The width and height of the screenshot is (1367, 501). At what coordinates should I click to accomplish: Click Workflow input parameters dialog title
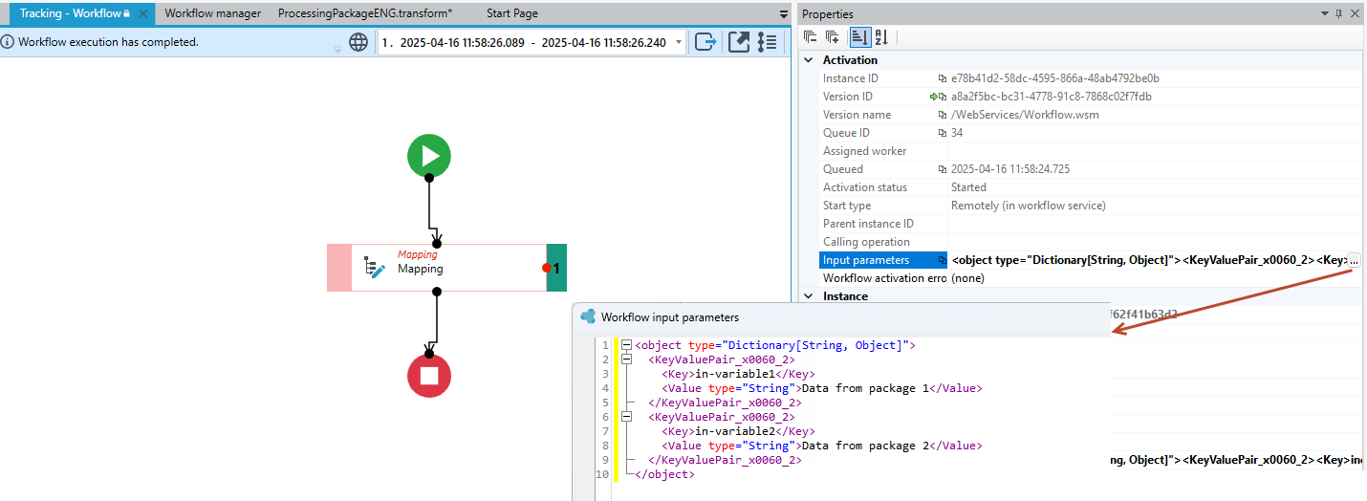[670, 316]
